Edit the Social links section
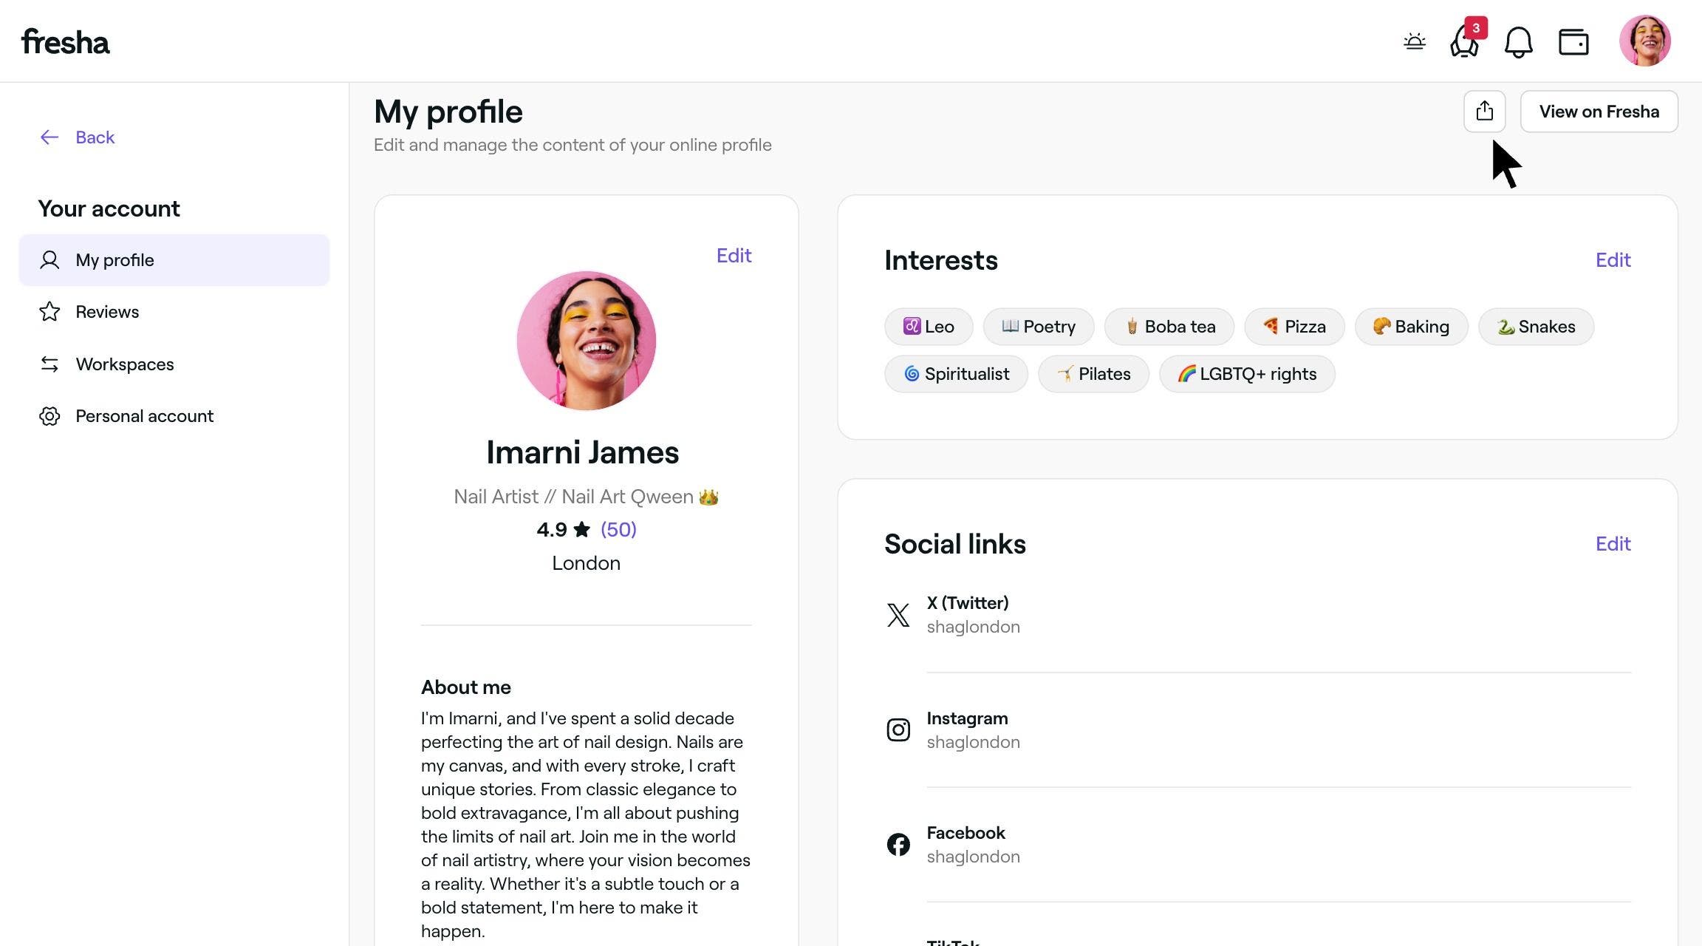 point(1613,544)
